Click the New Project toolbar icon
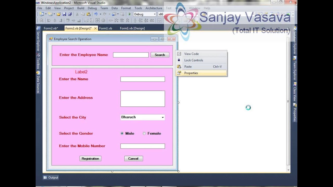333x187 pixels. [x=41, y=14]
